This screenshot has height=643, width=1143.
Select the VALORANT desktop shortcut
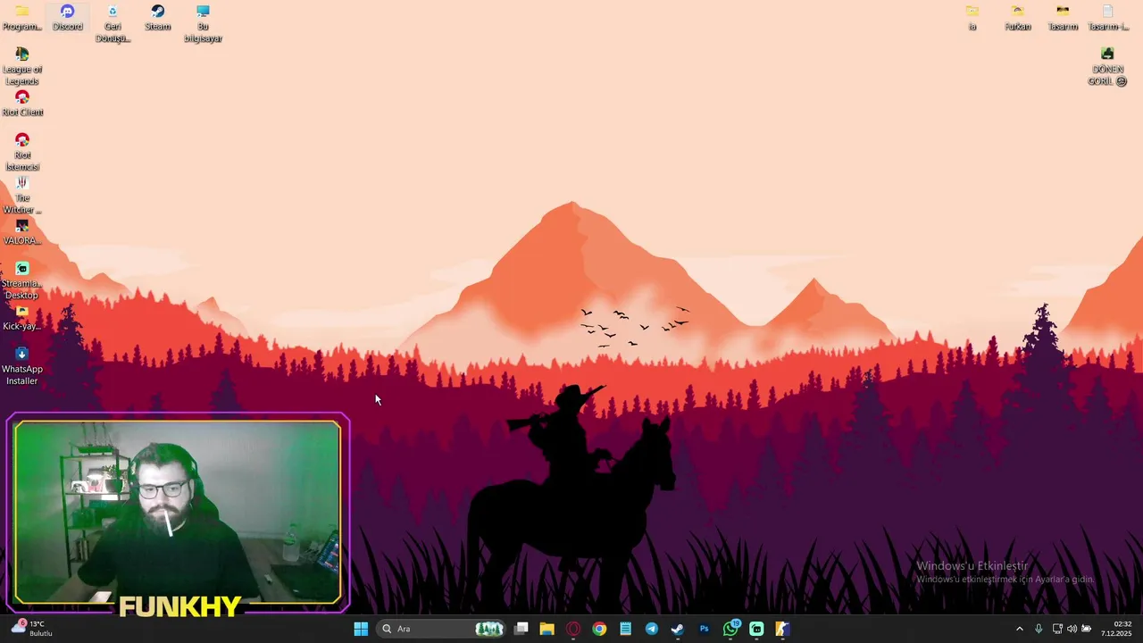22,231
